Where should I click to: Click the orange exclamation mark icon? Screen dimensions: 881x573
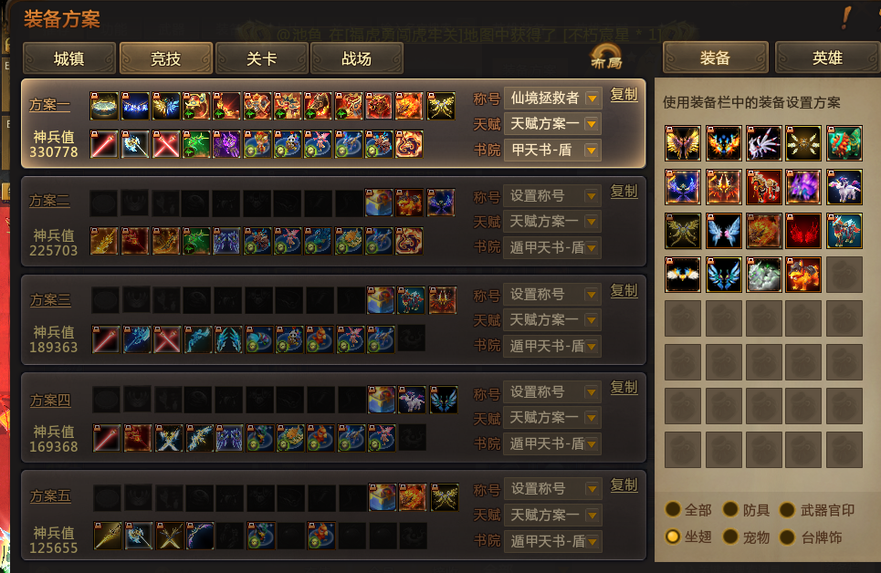846,17
